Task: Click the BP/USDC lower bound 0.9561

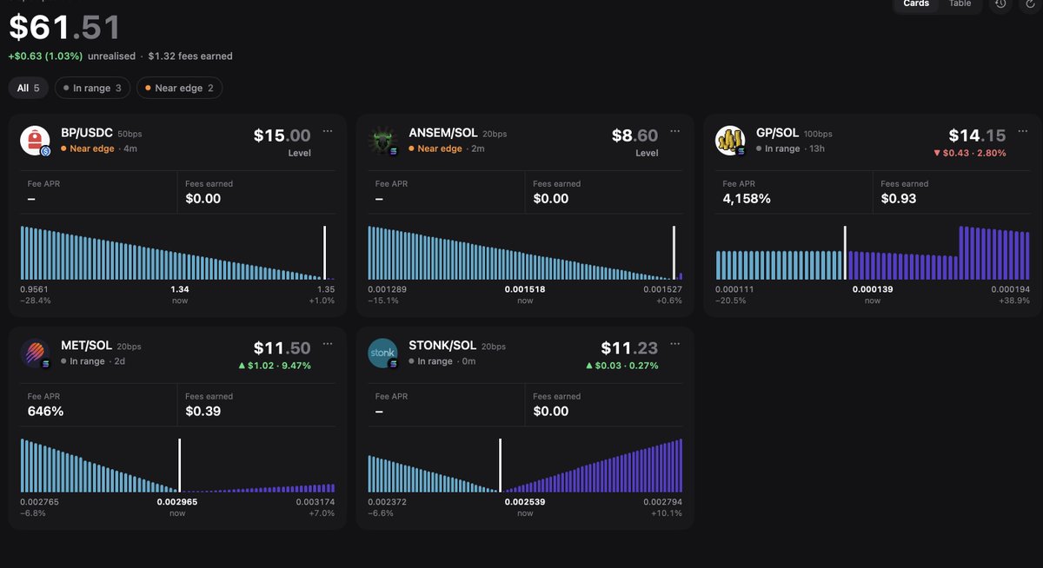Action: [35, 289]
